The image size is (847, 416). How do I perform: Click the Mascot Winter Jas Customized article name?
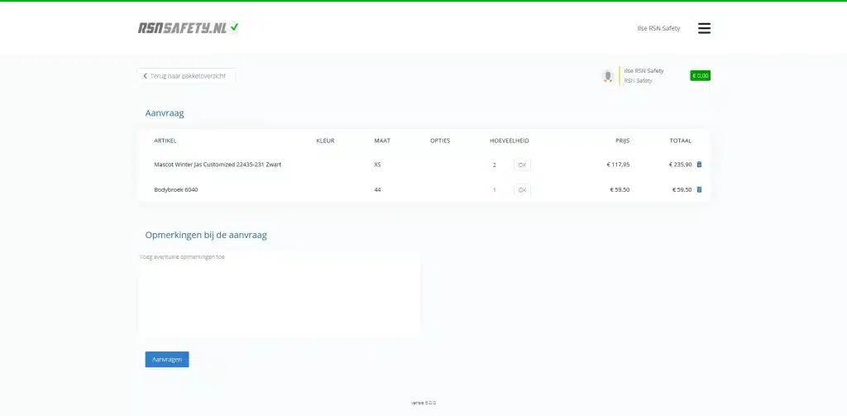coord(218,165)
